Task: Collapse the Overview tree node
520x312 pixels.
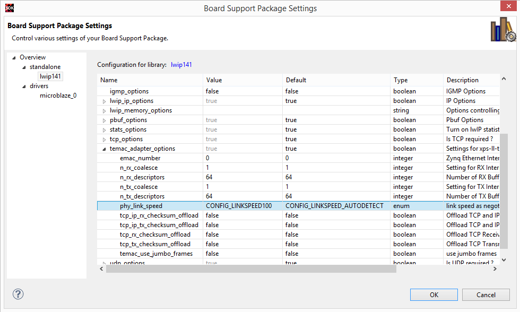Action: 14,58
